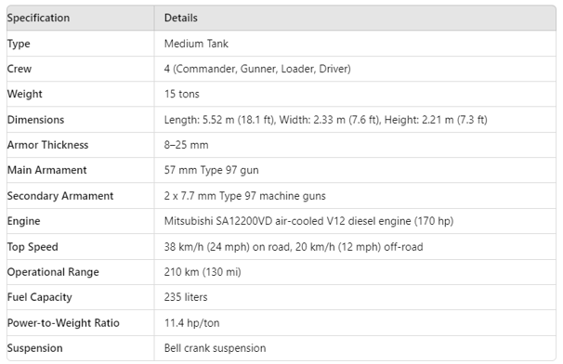Click the Mitsubishi SA12200VD engine details
563x364 pixels.
coord(308,221)
